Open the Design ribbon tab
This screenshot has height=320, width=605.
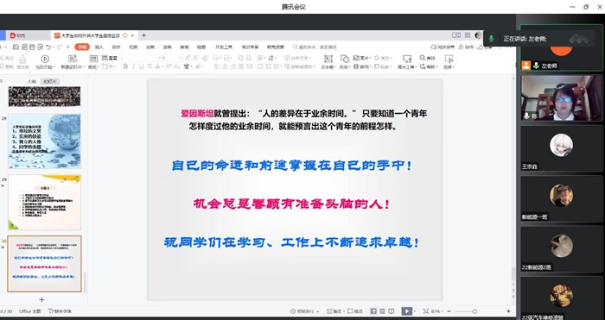tap(116, 47)
